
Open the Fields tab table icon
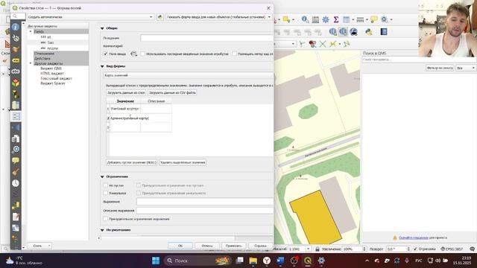click(x=16, y=105)
